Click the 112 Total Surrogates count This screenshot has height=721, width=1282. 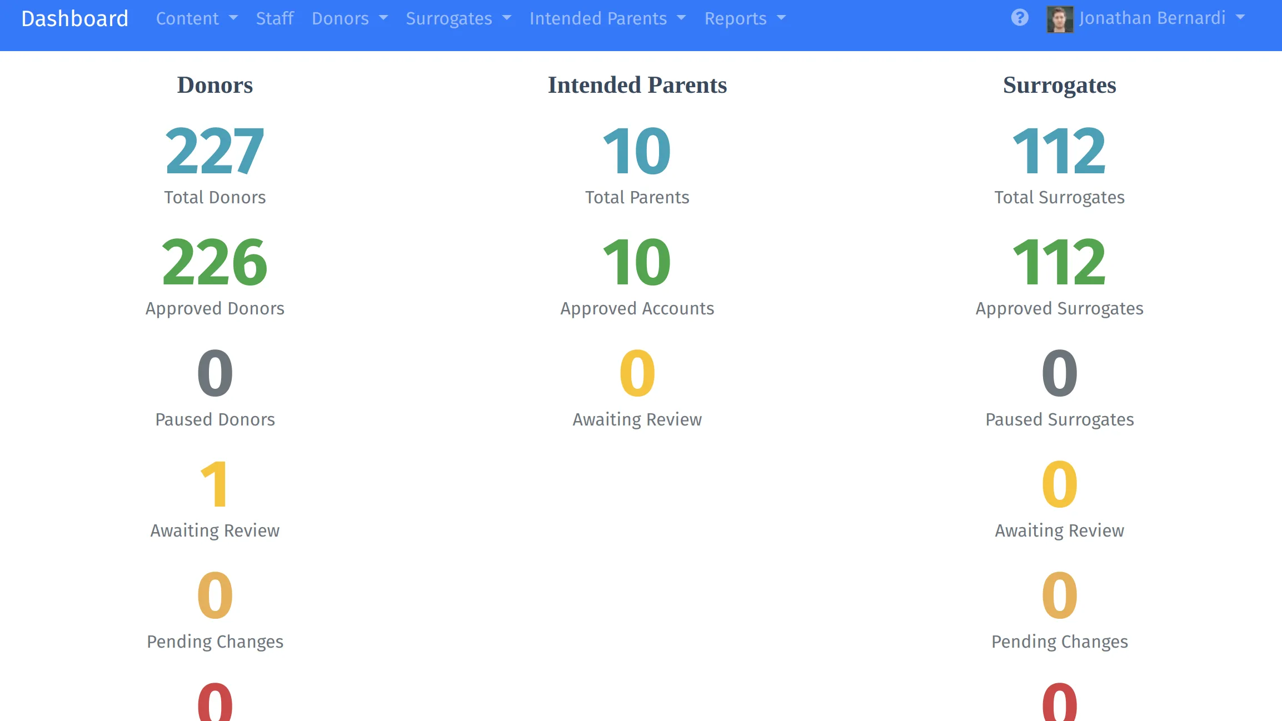coord(1059,151)
